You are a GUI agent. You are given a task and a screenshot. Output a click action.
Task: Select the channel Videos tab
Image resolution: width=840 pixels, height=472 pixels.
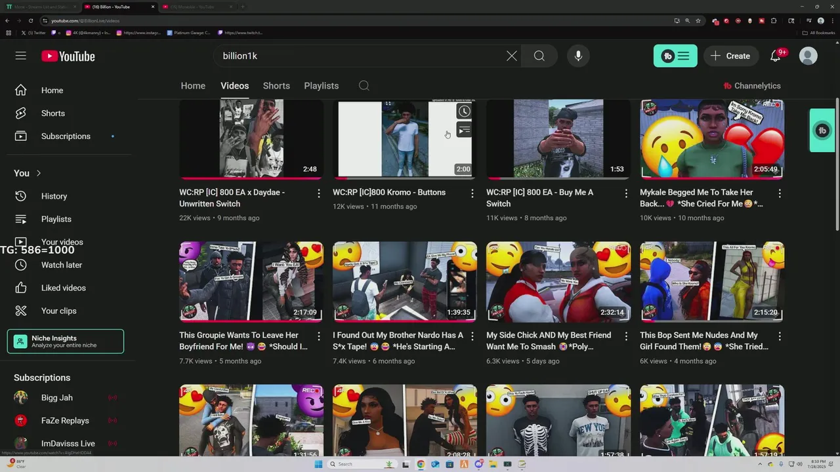tap(234, 86)
